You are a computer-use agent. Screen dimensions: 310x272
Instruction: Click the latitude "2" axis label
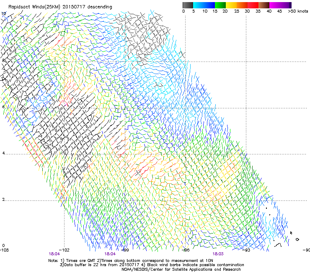[3, 200]
